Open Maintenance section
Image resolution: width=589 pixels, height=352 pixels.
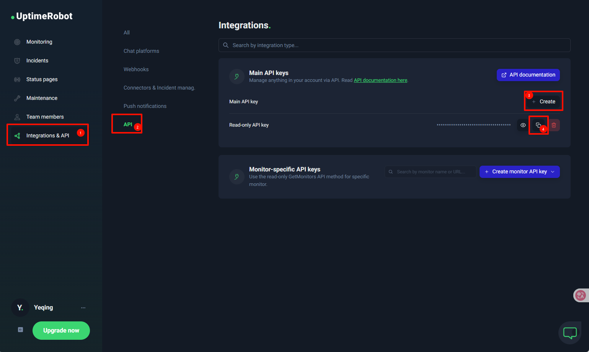42,98
